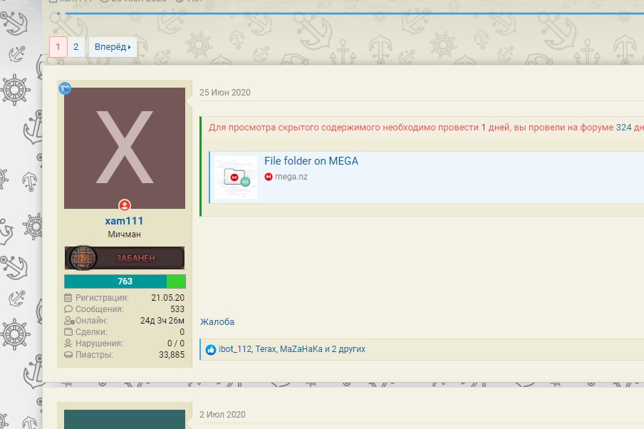Click the 763 reputation bar
This screenshot has height=429, width=644.
tap(125, 281)
